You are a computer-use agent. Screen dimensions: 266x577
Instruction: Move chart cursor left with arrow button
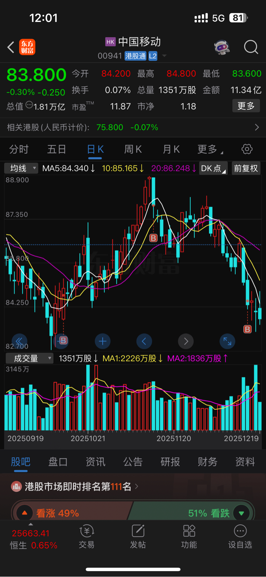(144, 341)
